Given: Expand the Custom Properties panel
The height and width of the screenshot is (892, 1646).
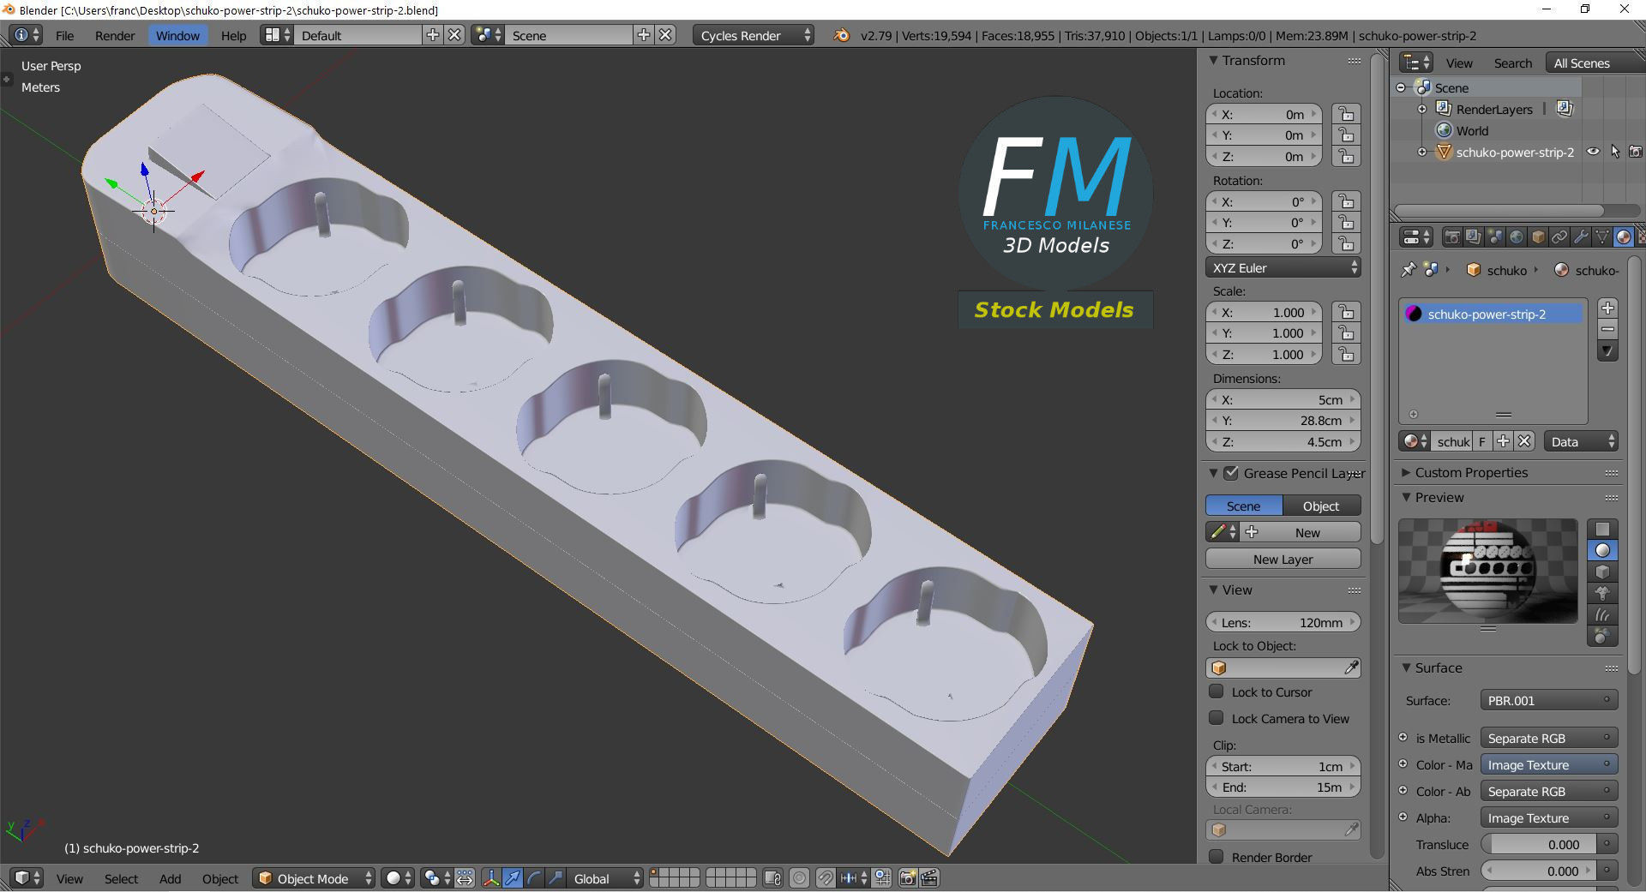Looking at the screenshot, I should 1407,472.
